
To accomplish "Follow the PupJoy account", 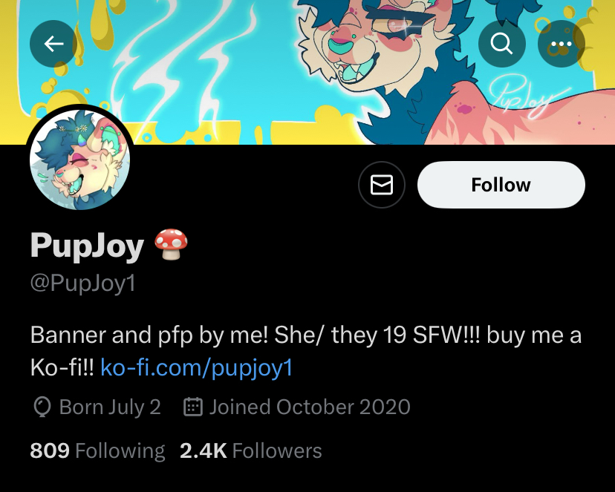I will pos(501,185).
